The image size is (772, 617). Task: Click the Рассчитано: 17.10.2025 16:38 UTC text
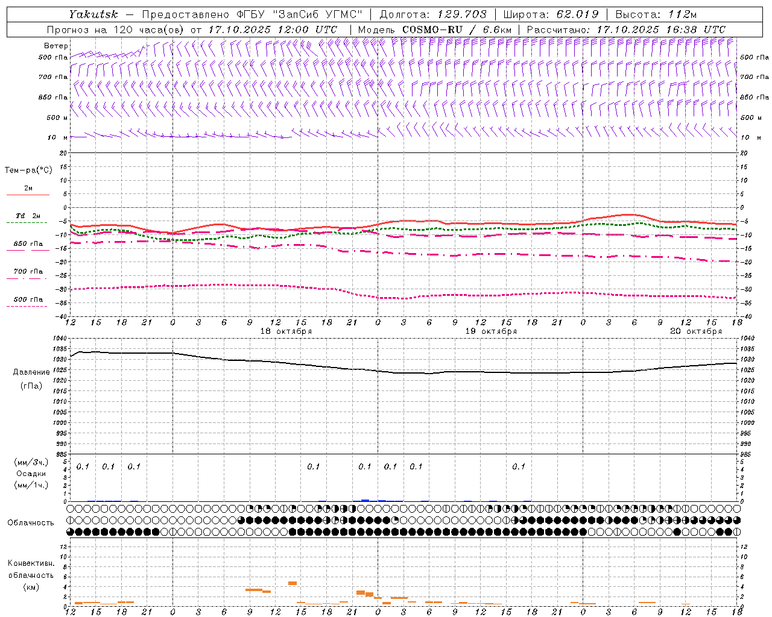tap(626, 30)
